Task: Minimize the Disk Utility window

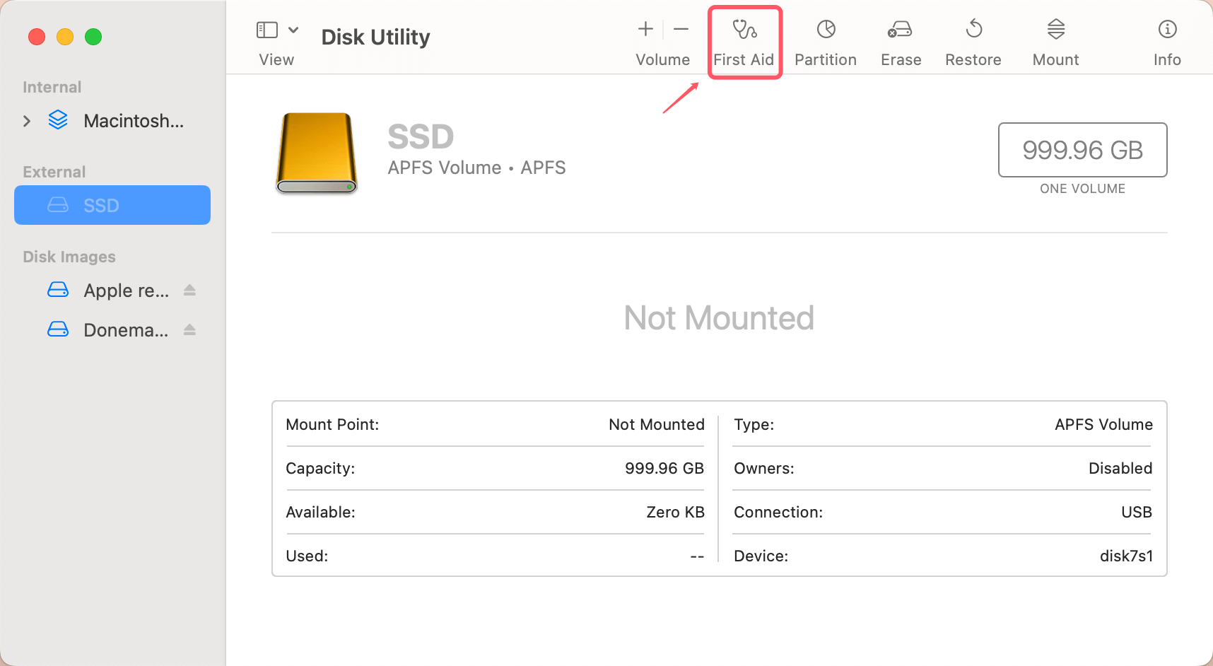Action: 65,37
